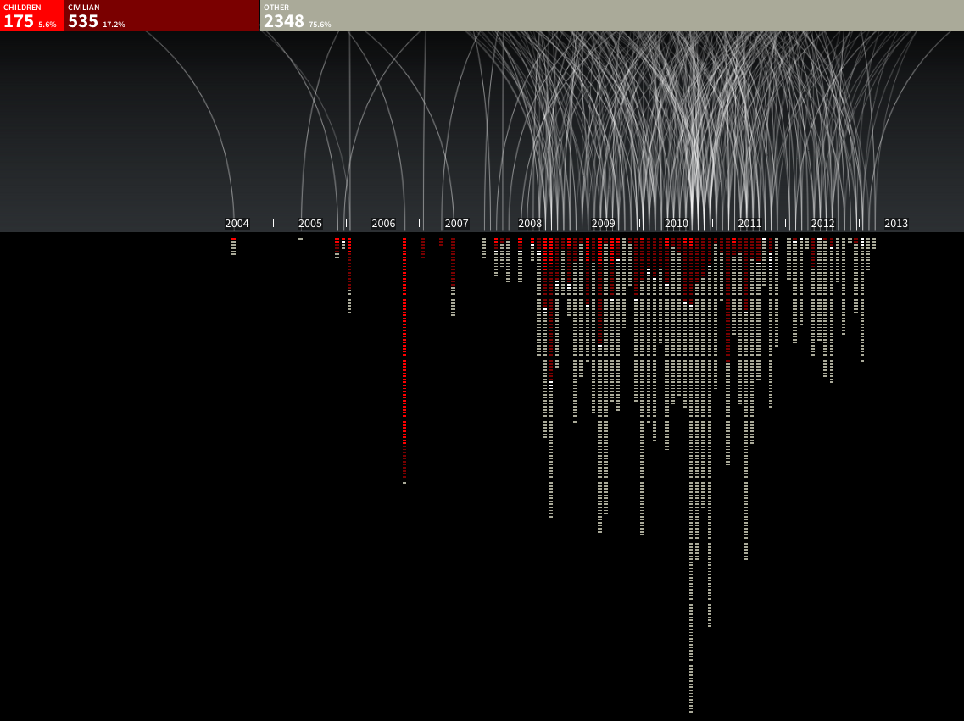Screen dimensions: 964x721
Task: Select the tick between 2005 and 2006
Action: click(346, 224)
